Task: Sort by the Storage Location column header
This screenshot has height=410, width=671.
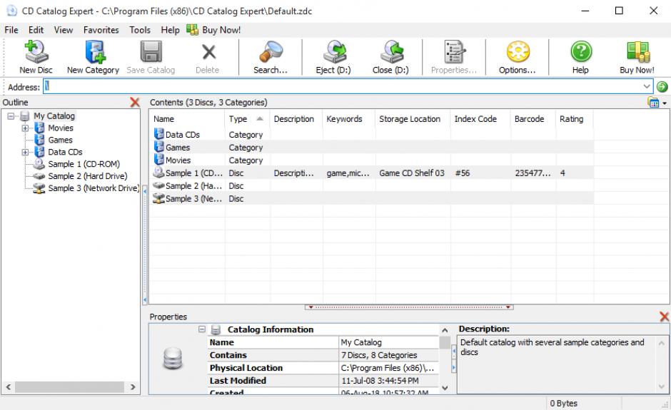Action: click(x=412, y=119)
